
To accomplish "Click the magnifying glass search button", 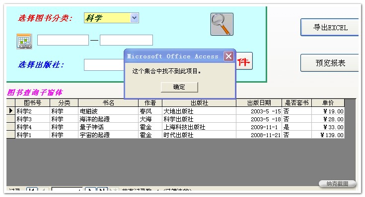I will pos(222,24).
